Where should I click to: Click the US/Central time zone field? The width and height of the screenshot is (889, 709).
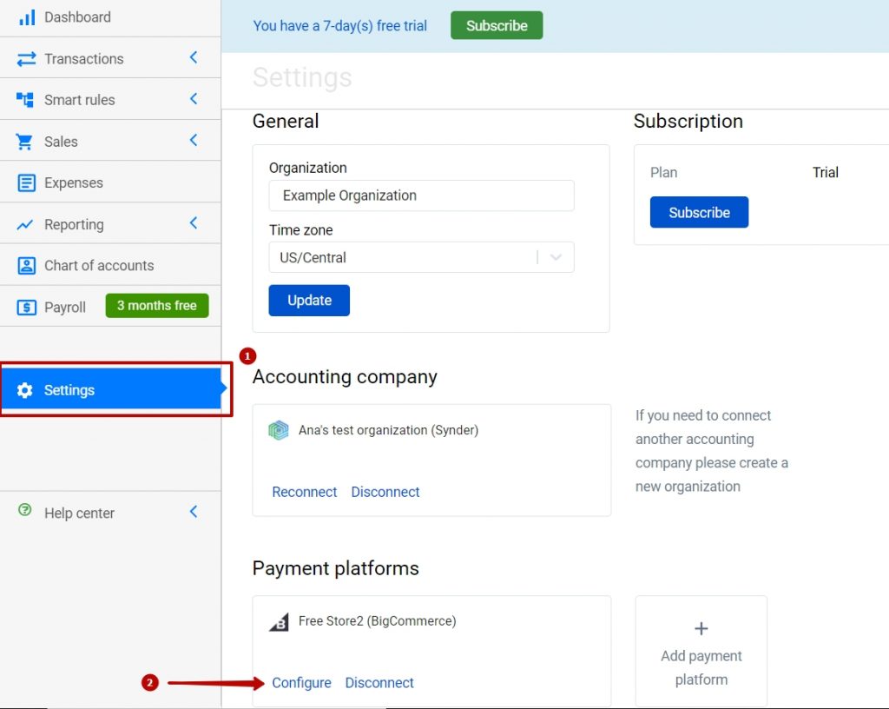point(421,257)
